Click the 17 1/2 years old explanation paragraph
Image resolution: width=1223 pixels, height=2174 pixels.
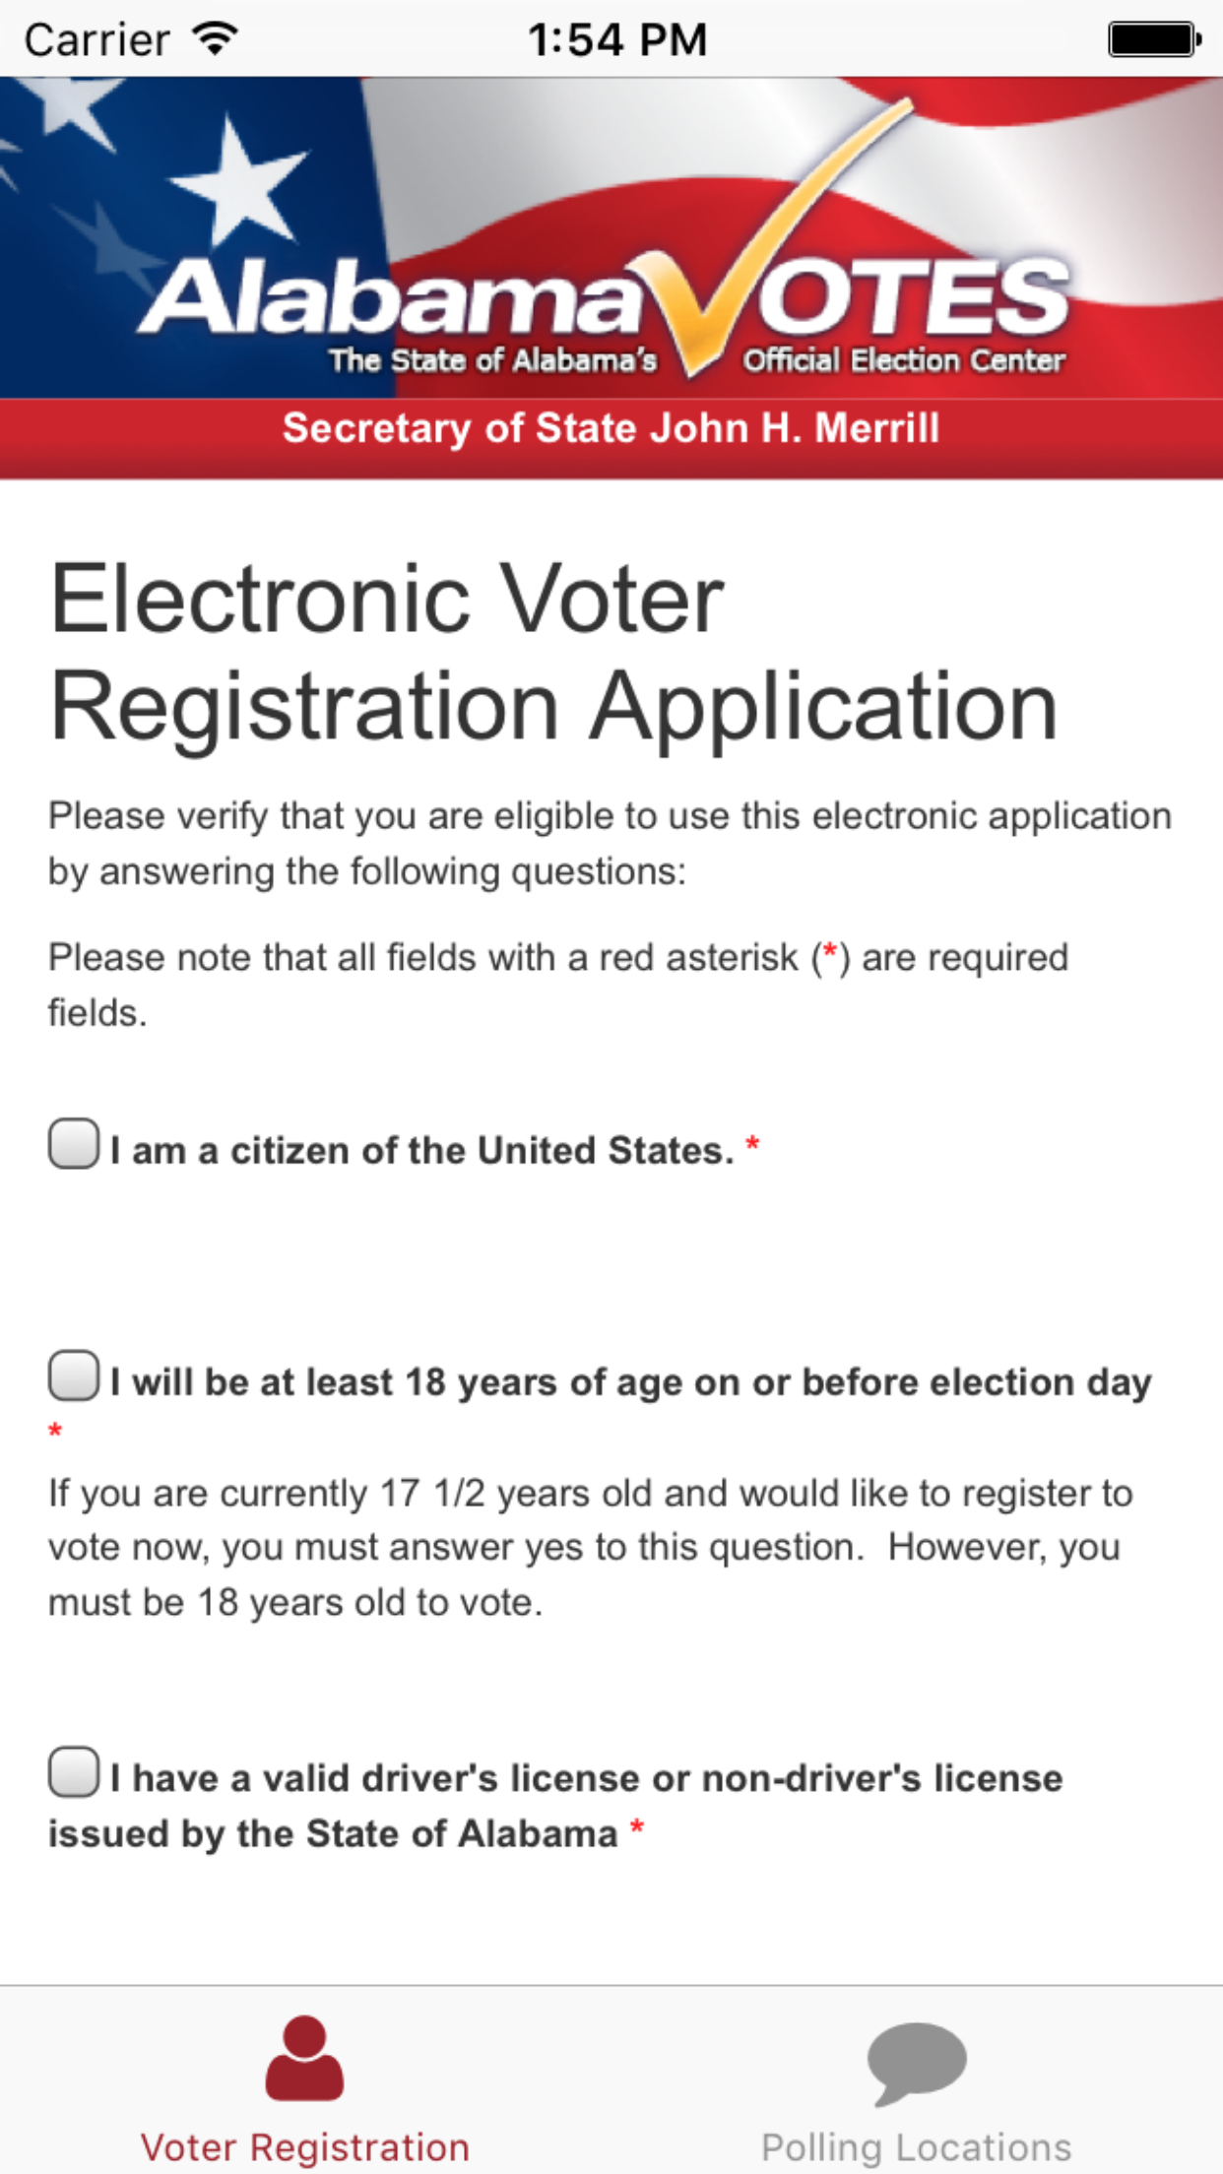tap(591, 1548)
